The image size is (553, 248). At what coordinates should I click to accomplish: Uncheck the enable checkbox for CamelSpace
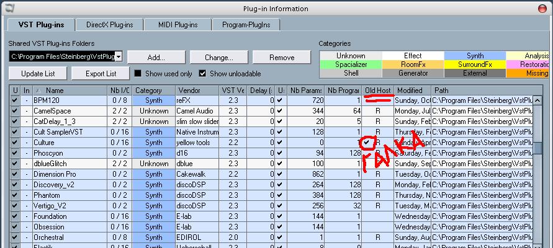[x=14, y=111]
